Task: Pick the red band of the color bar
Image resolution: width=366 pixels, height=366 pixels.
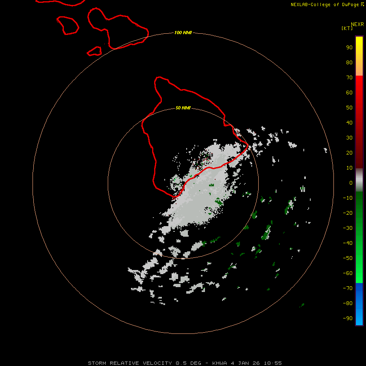Action: coord(359,122)
